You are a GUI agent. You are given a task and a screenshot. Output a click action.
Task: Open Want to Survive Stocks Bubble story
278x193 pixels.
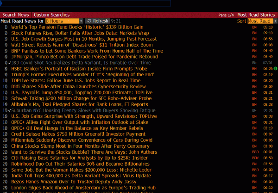[x=84, y=152]
